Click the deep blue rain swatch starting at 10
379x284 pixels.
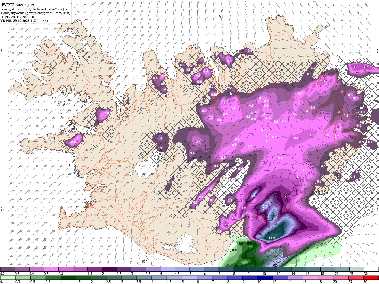(265, 277)
